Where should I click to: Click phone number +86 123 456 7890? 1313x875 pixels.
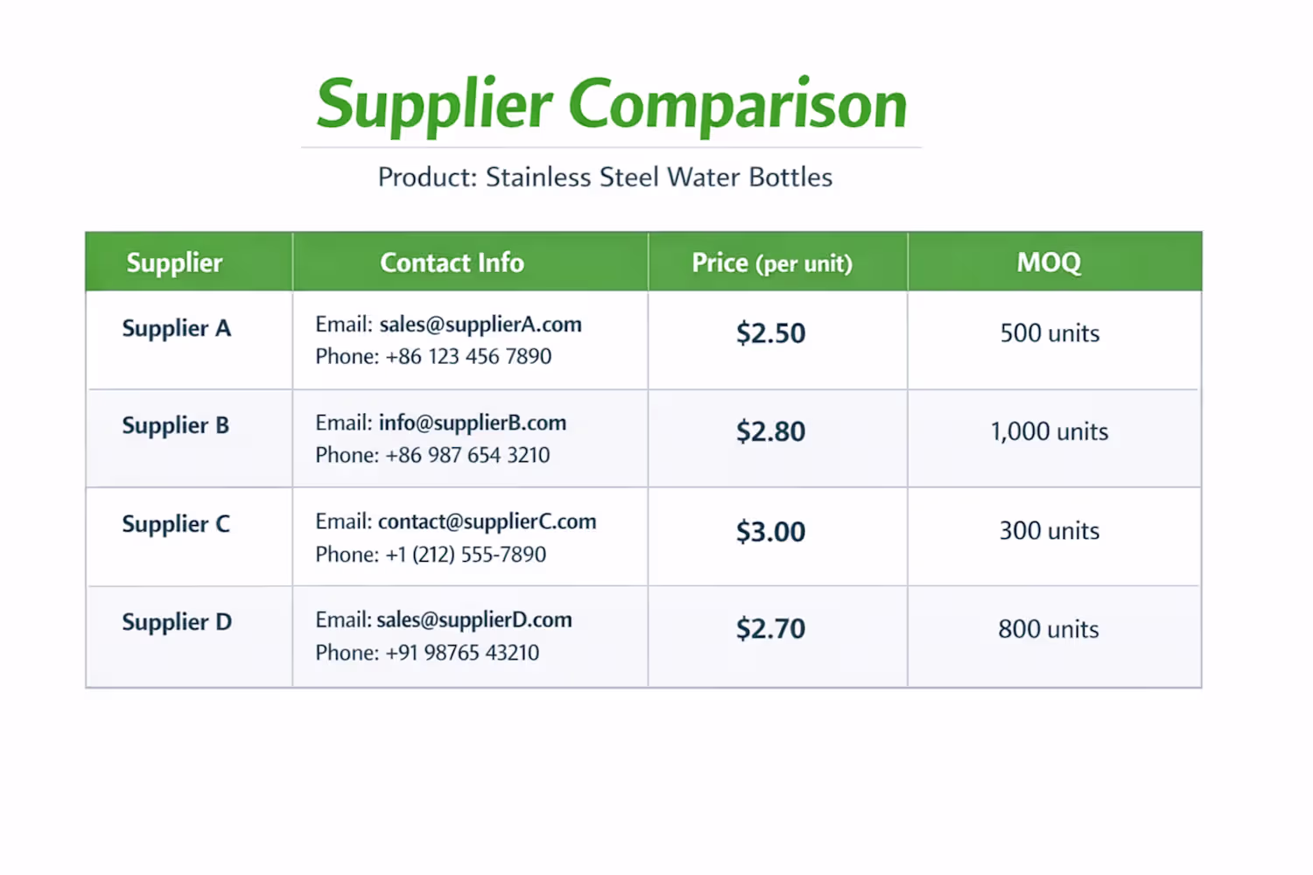(468, 357)
